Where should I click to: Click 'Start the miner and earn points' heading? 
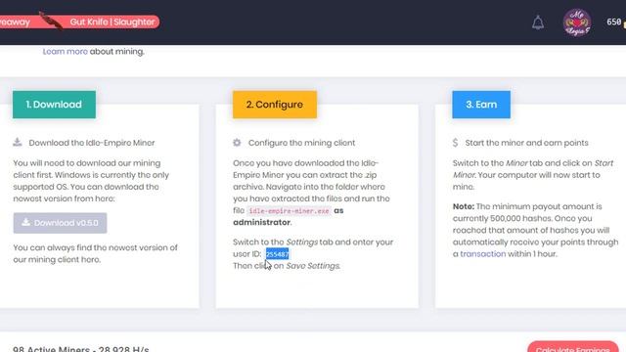point(526,143)
